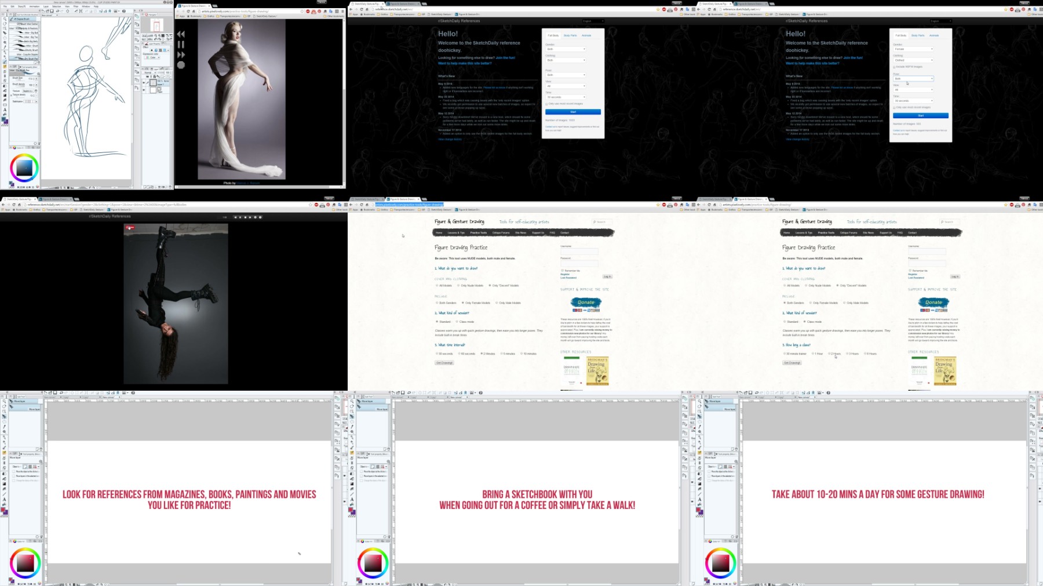This screenshot has width=1043, height=586.
Task: Open 'Practice Tools' menu on 'What time interval?' page
Action: [x=478, y=232]
